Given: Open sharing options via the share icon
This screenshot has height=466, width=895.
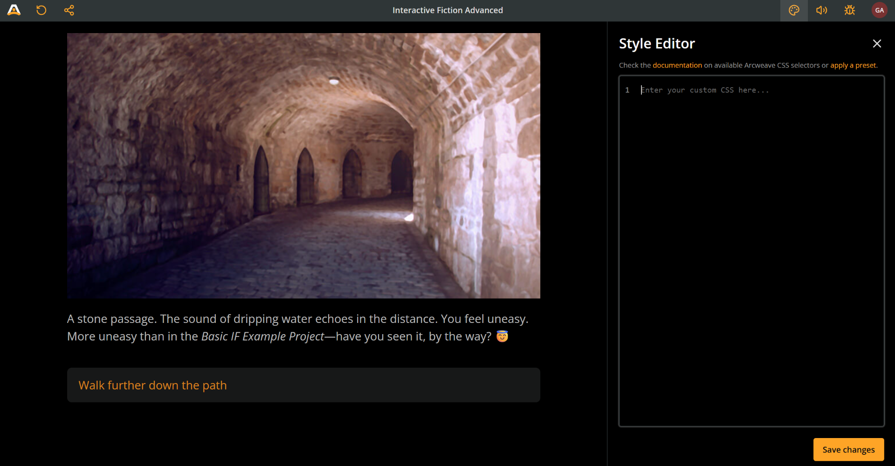Looking at the screenshot, I should pos(69,10).
